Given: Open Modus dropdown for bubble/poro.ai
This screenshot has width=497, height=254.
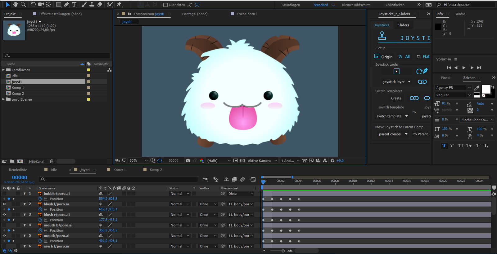Looking at the screenshot, I should click(x=179, y=194).
